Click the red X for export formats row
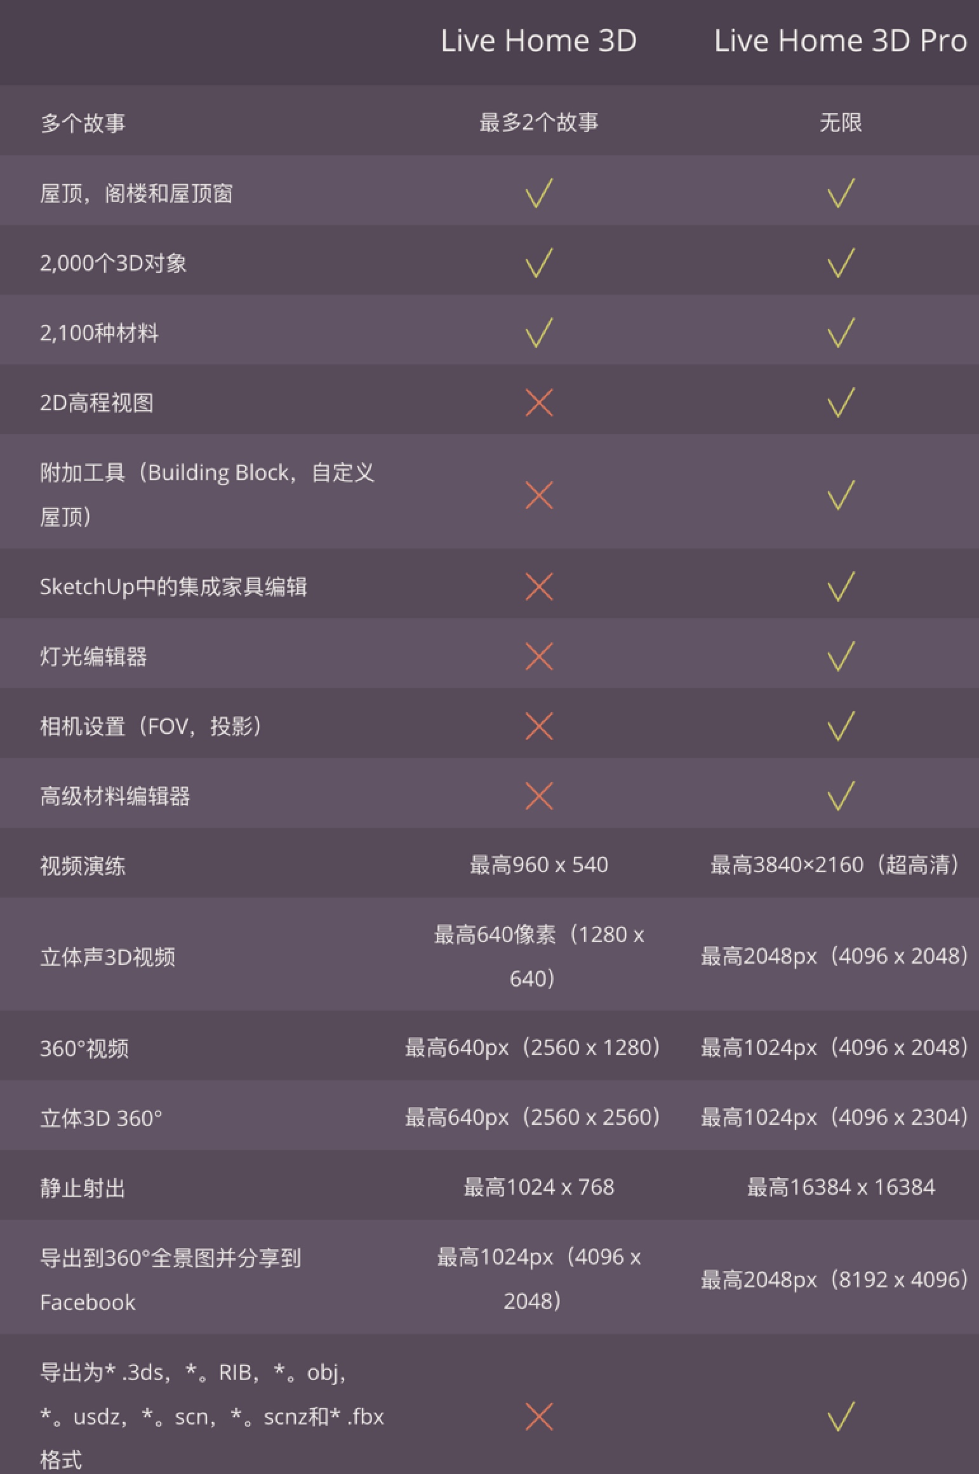979x1474 pixels. click(539, 1417)
